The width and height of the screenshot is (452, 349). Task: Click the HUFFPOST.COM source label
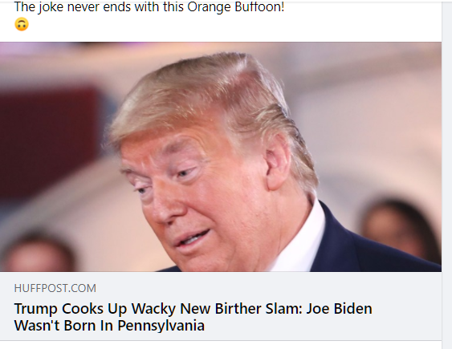[55, 288]
